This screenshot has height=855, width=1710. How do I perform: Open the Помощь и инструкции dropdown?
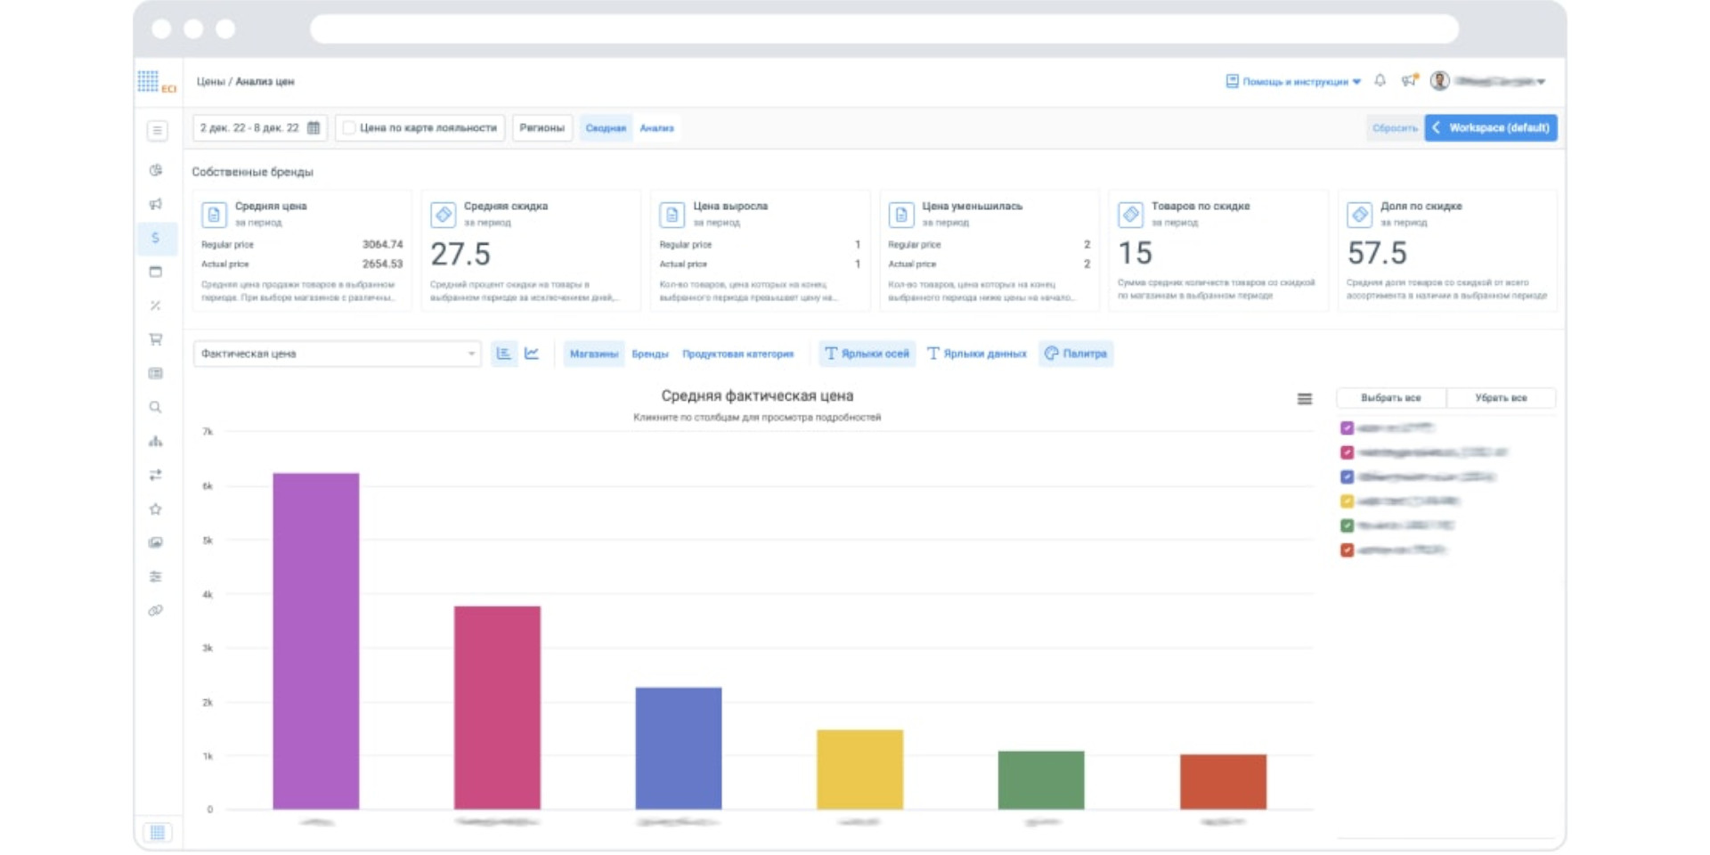click(x=1293, y=81)
